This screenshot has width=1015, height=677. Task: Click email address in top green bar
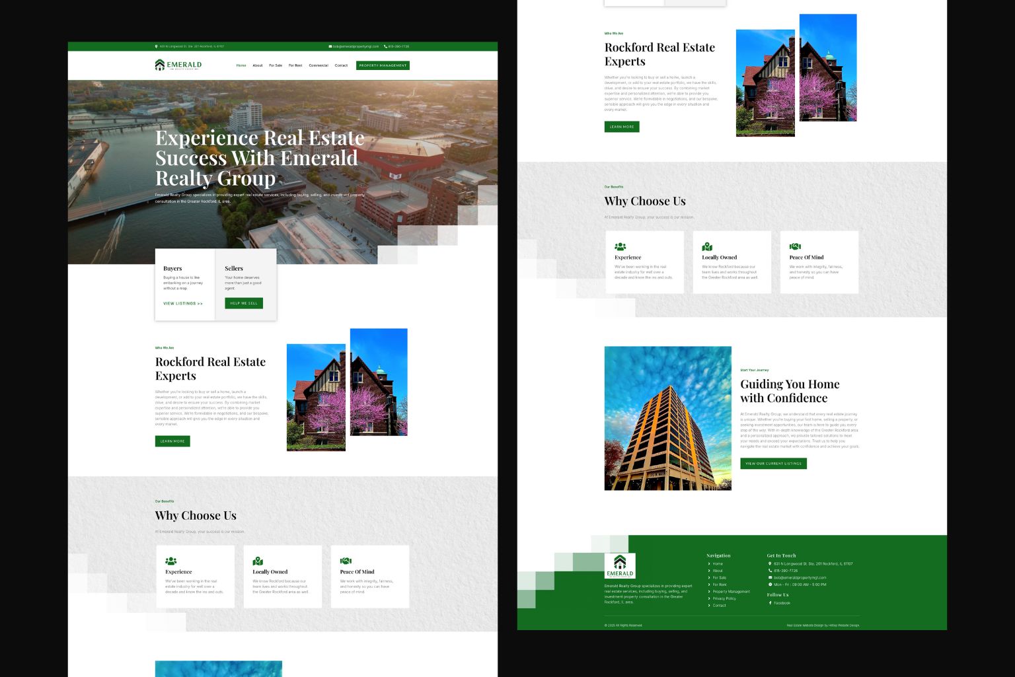pos(356,46)
